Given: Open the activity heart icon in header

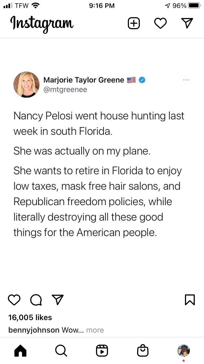Looking at the screenshot, I should coord(160,23).
